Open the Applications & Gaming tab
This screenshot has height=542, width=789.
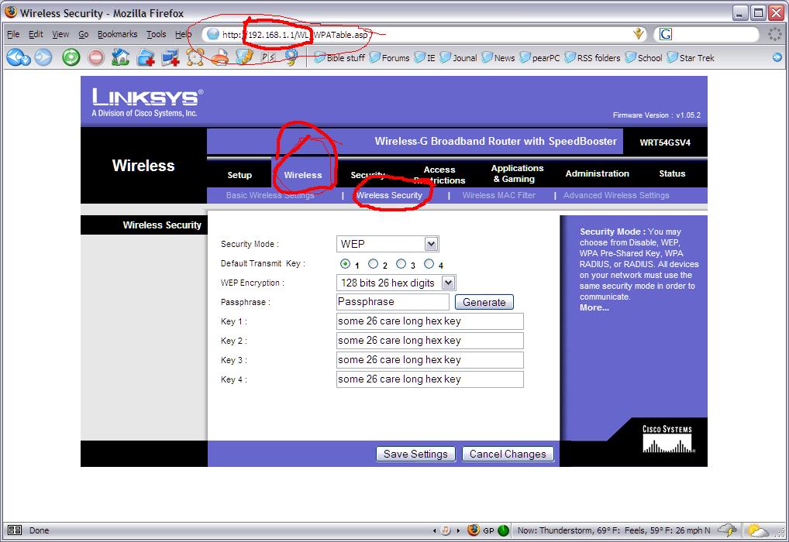click(x=517, y=173)
